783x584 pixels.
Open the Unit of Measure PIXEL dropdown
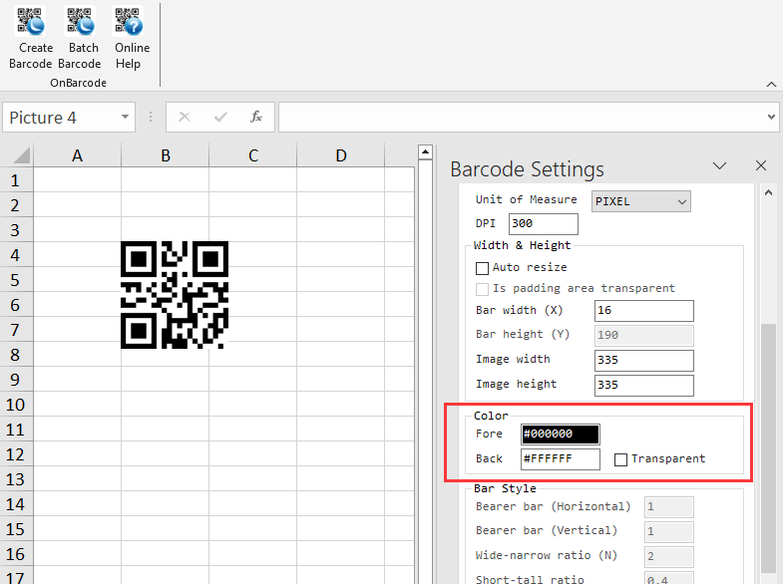click(640, 201)
